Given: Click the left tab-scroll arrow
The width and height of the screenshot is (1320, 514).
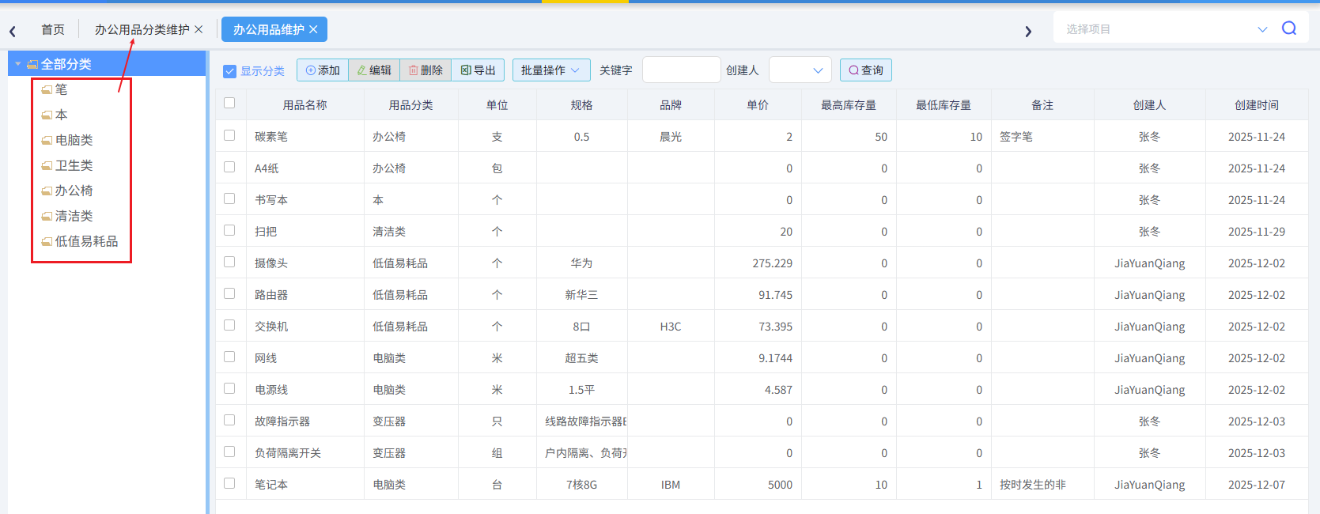Looking at the screenshot, I should coord(13,32).
